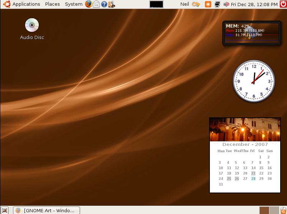Launch Firefox from the top panel
The height and width of the screenshot is (214, 287).
click(x=89, y=4)
